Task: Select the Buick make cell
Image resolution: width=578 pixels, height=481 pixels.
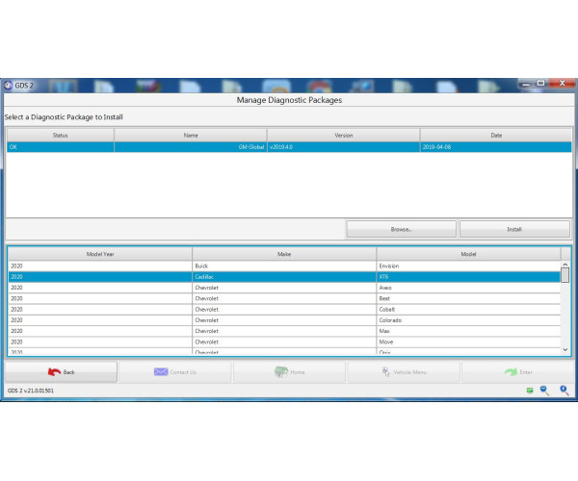Action: (x=284, y=266)
